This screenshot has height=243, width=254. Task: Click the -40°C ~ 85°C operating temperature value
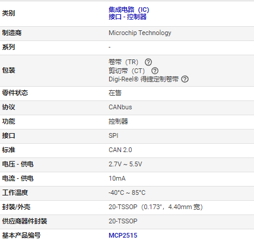[127, 192]
